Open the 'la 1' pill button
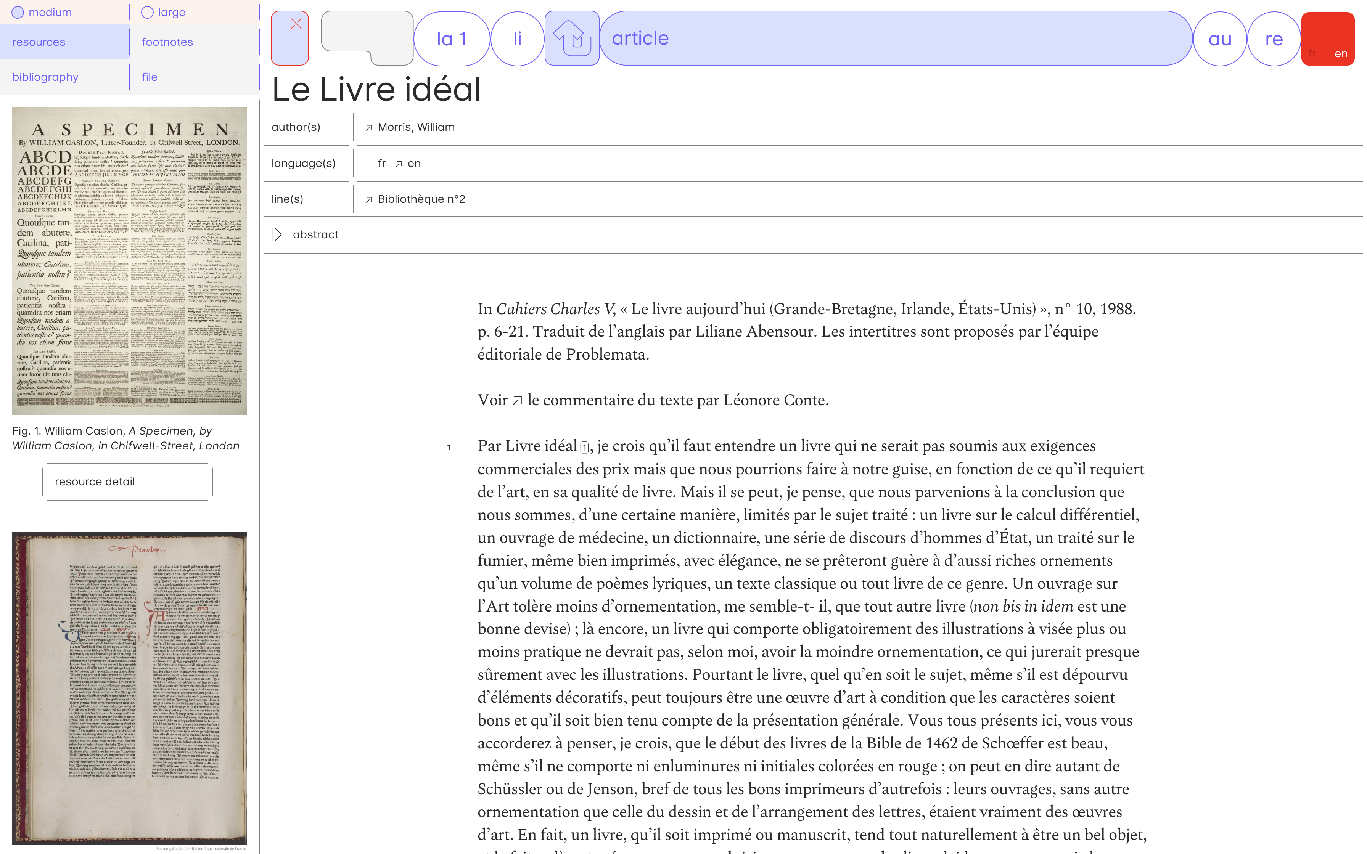The width and height of the screenshot is (1367, 854). click(x=451, y=39)
